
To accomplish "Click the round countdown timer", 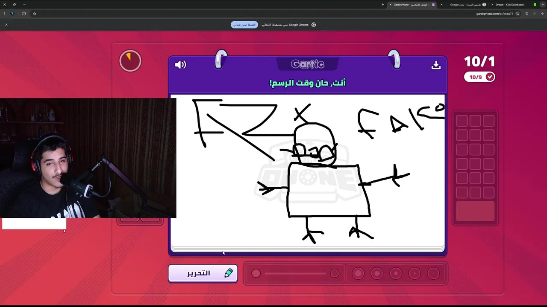I will tap(130, 61).
